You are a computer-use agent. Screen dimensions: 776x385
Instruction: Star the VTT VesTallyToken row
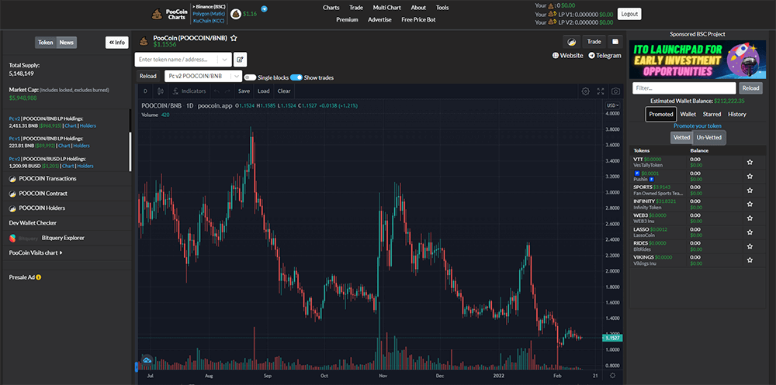(x=750, y=162)
